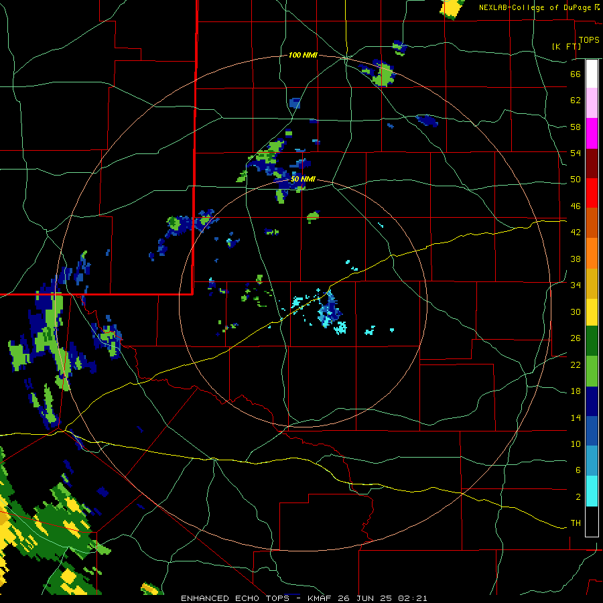Click the 6 legend value
This screenshot has width=603, height=603.
(x=578, y=470)
